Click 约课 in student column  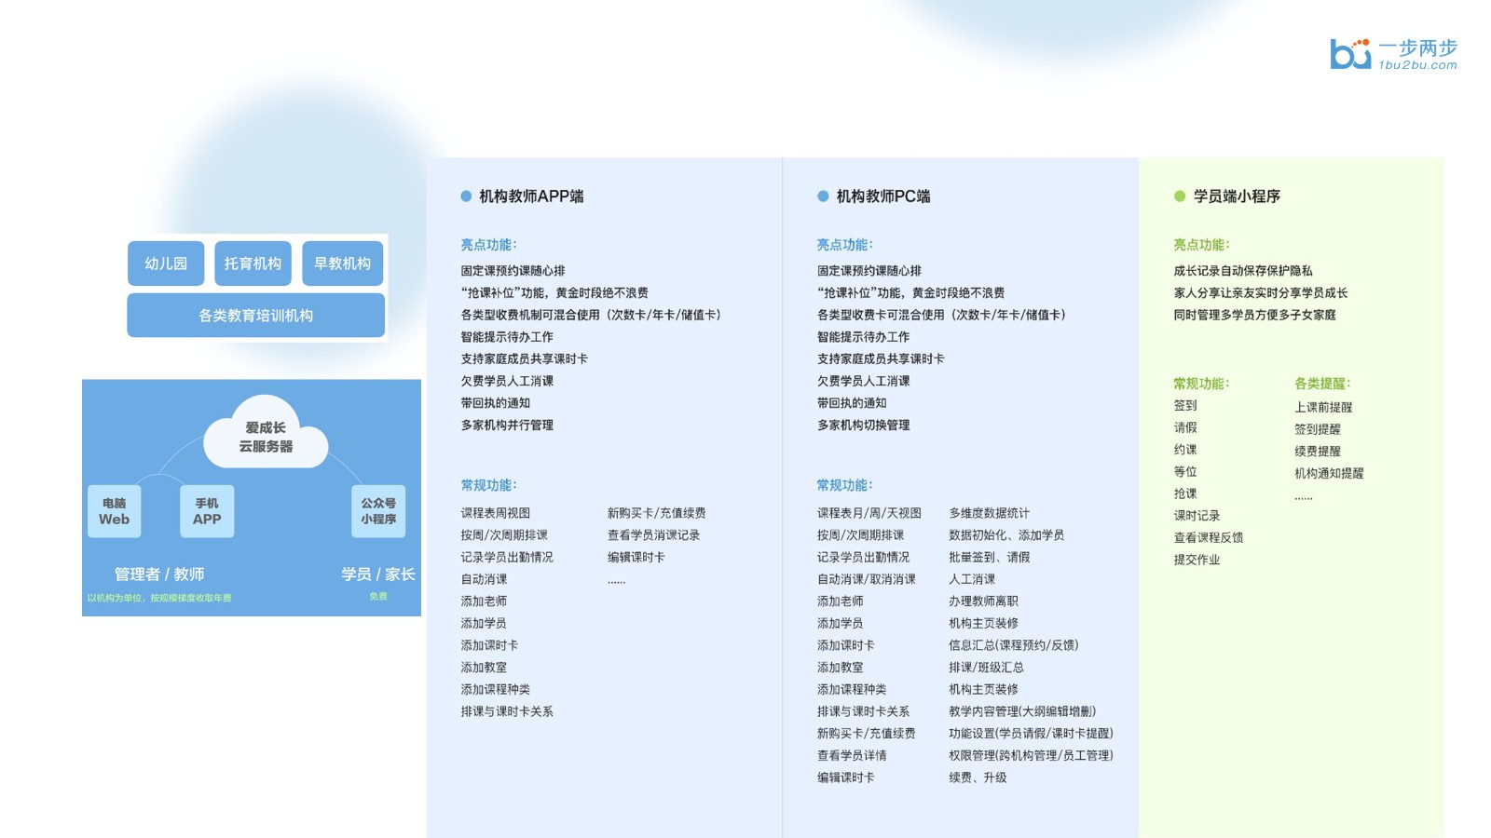tap(1185, 450)
